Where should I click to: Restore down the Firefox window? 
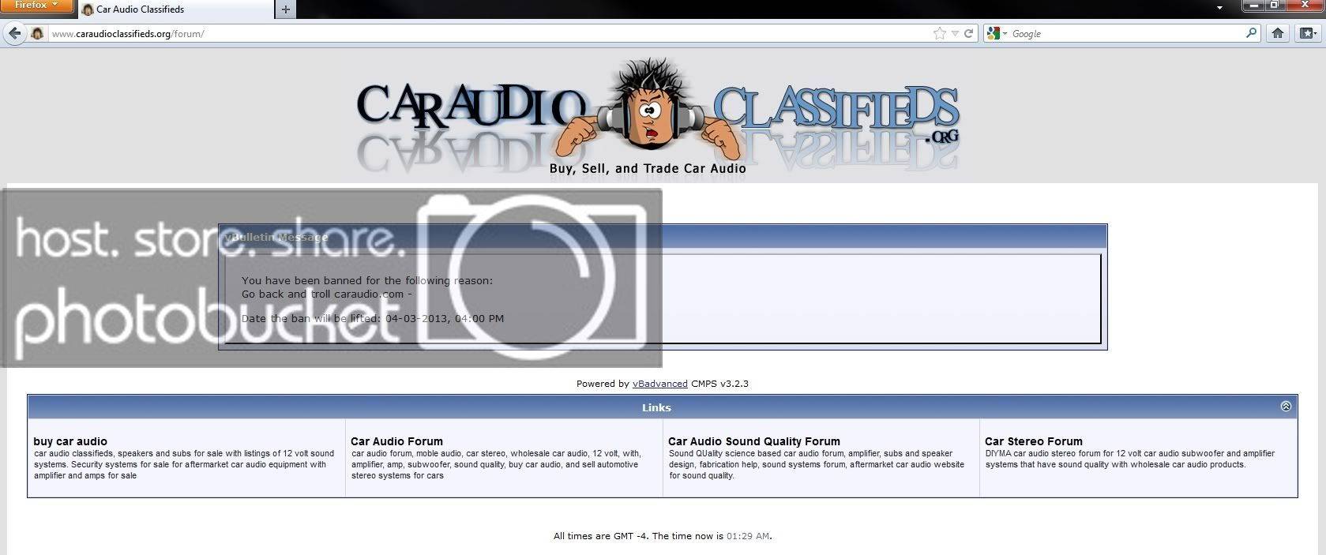(x=1275, y=6)
